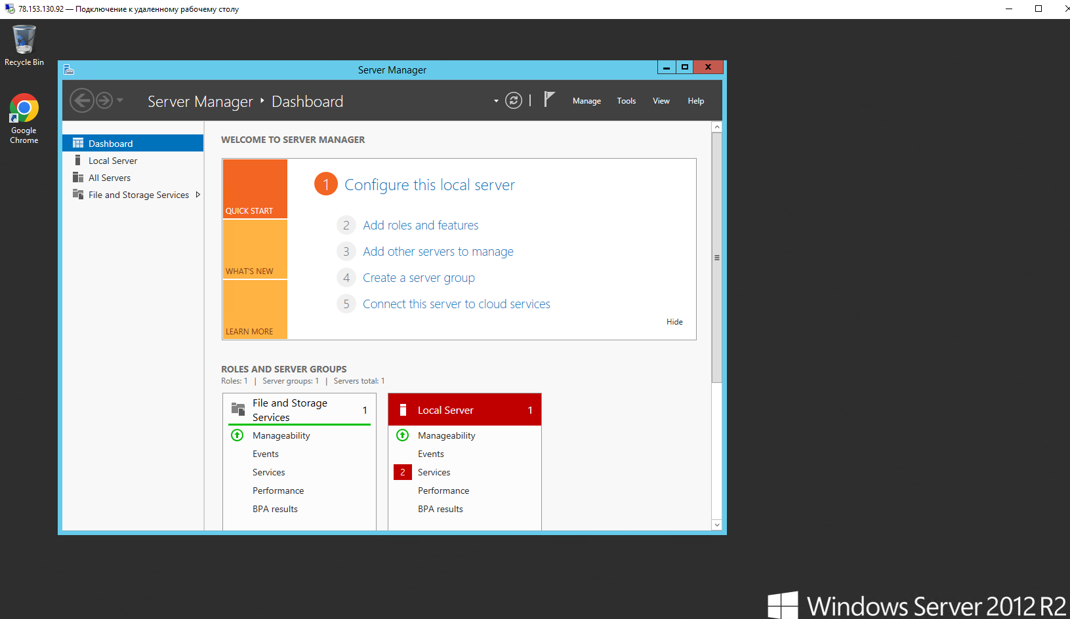Select the What's New tile
The height and width of the screenshot is (619, 1070).
tap(255, 249)
